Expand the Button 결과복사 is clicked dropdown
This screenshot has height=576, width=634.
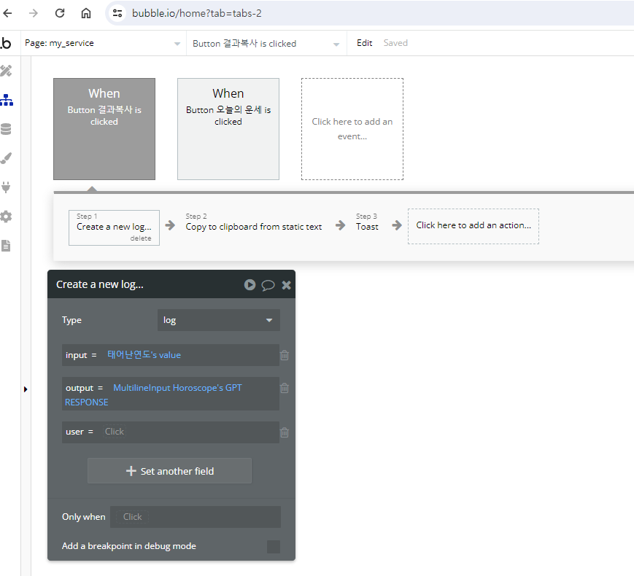coord(266,43)
